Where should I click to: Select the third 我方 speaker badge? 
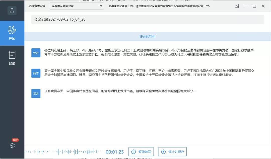click(x=36, y=93)
